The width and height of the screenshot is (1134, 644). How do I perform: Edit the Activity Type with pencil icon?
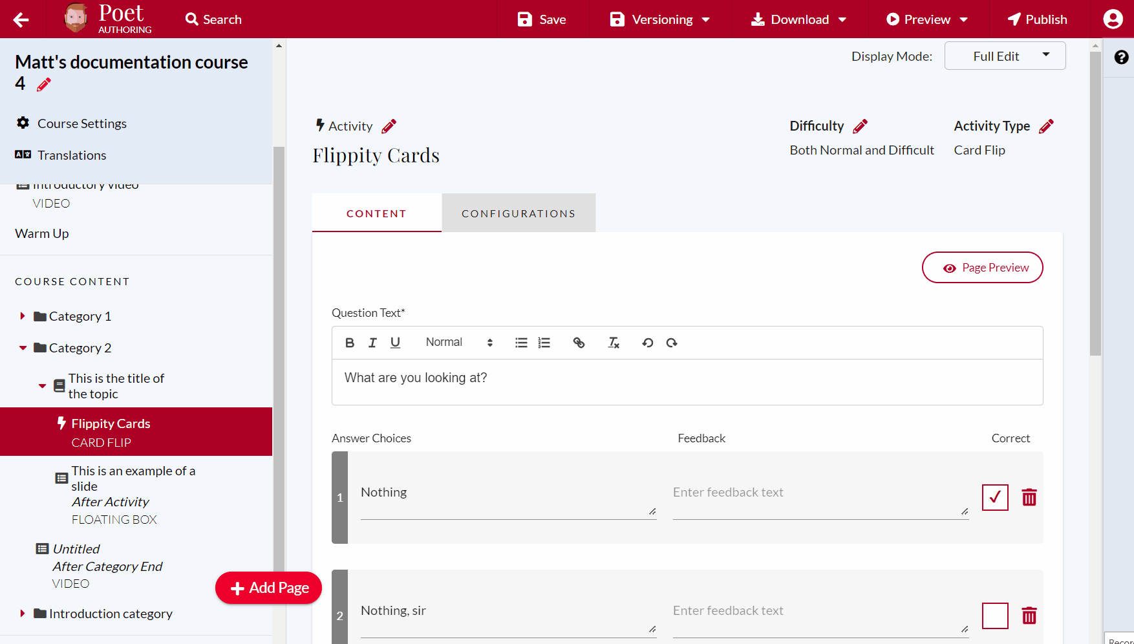point(1047,125)
